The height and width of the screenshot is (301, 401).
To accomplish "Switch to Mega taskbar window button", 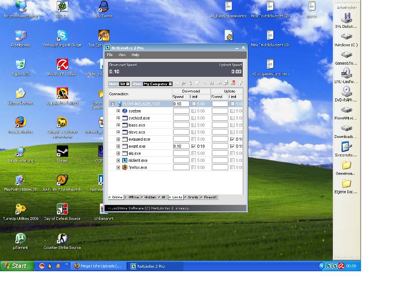I will pos(99,266).
